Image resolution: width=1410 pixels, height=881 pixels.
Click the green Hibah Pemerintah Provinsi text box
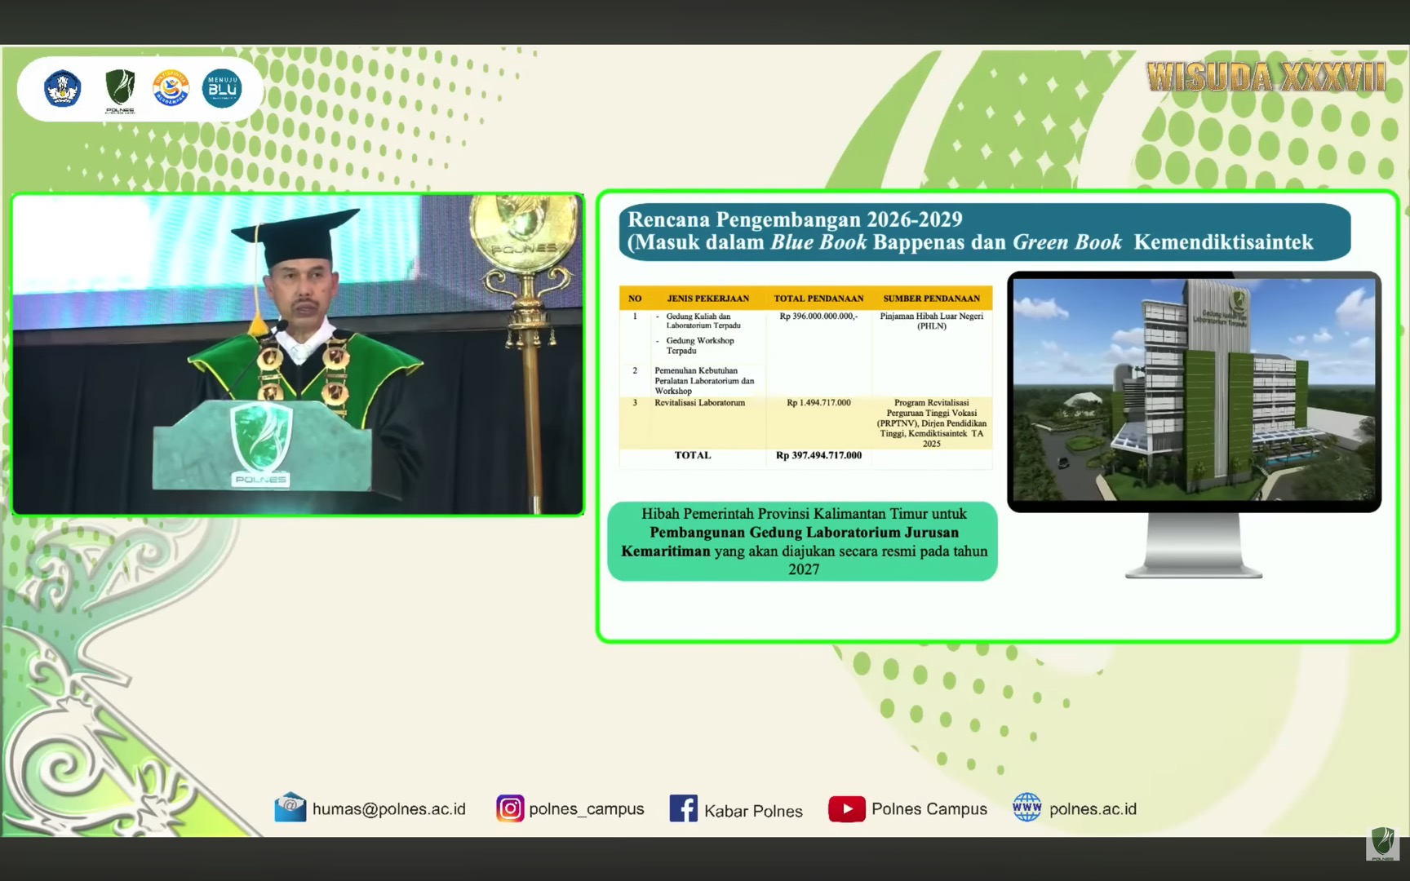click(x=803, y=542)
